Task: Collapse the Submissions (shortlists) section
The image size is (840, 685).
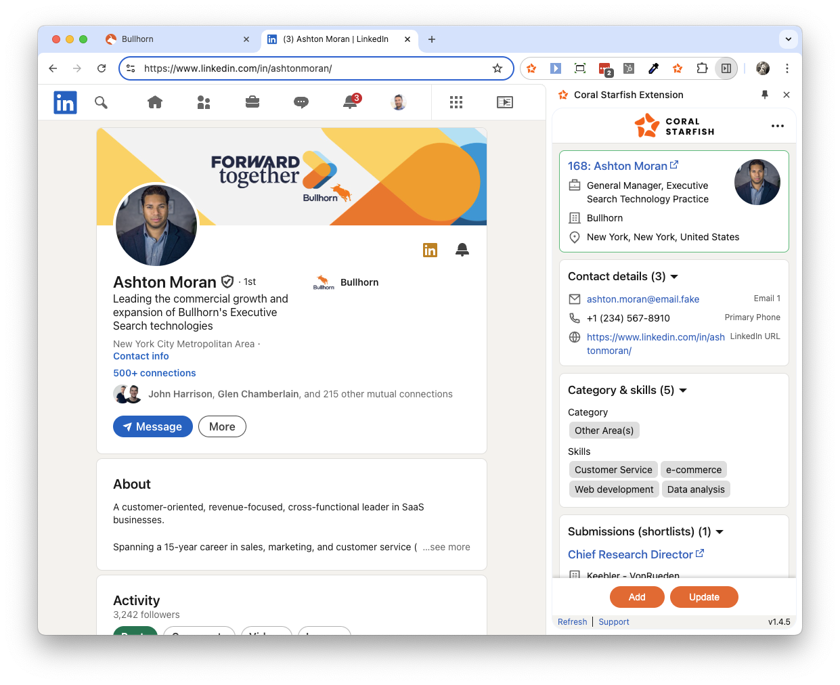Action: 720,532
